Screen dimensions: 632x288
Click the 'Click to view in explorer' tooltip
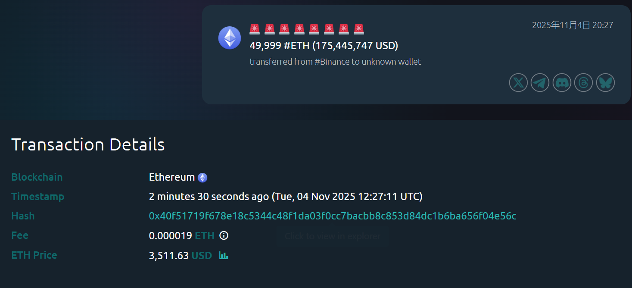(332, 236)
